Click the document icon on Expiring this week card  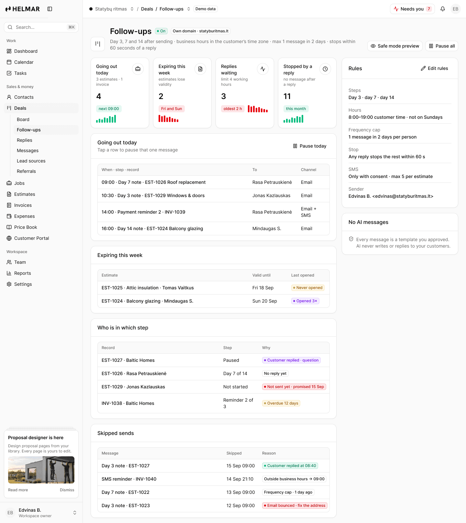pyautogui.click(x=200, y=69)
